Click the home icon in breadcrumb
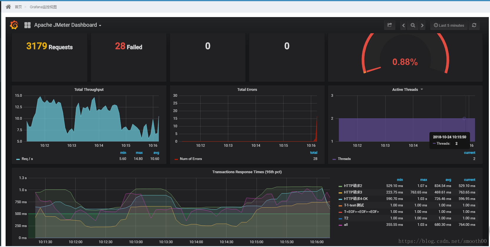Image resolution: width=490 pixels, height=247 pixels. coord(8,7)
